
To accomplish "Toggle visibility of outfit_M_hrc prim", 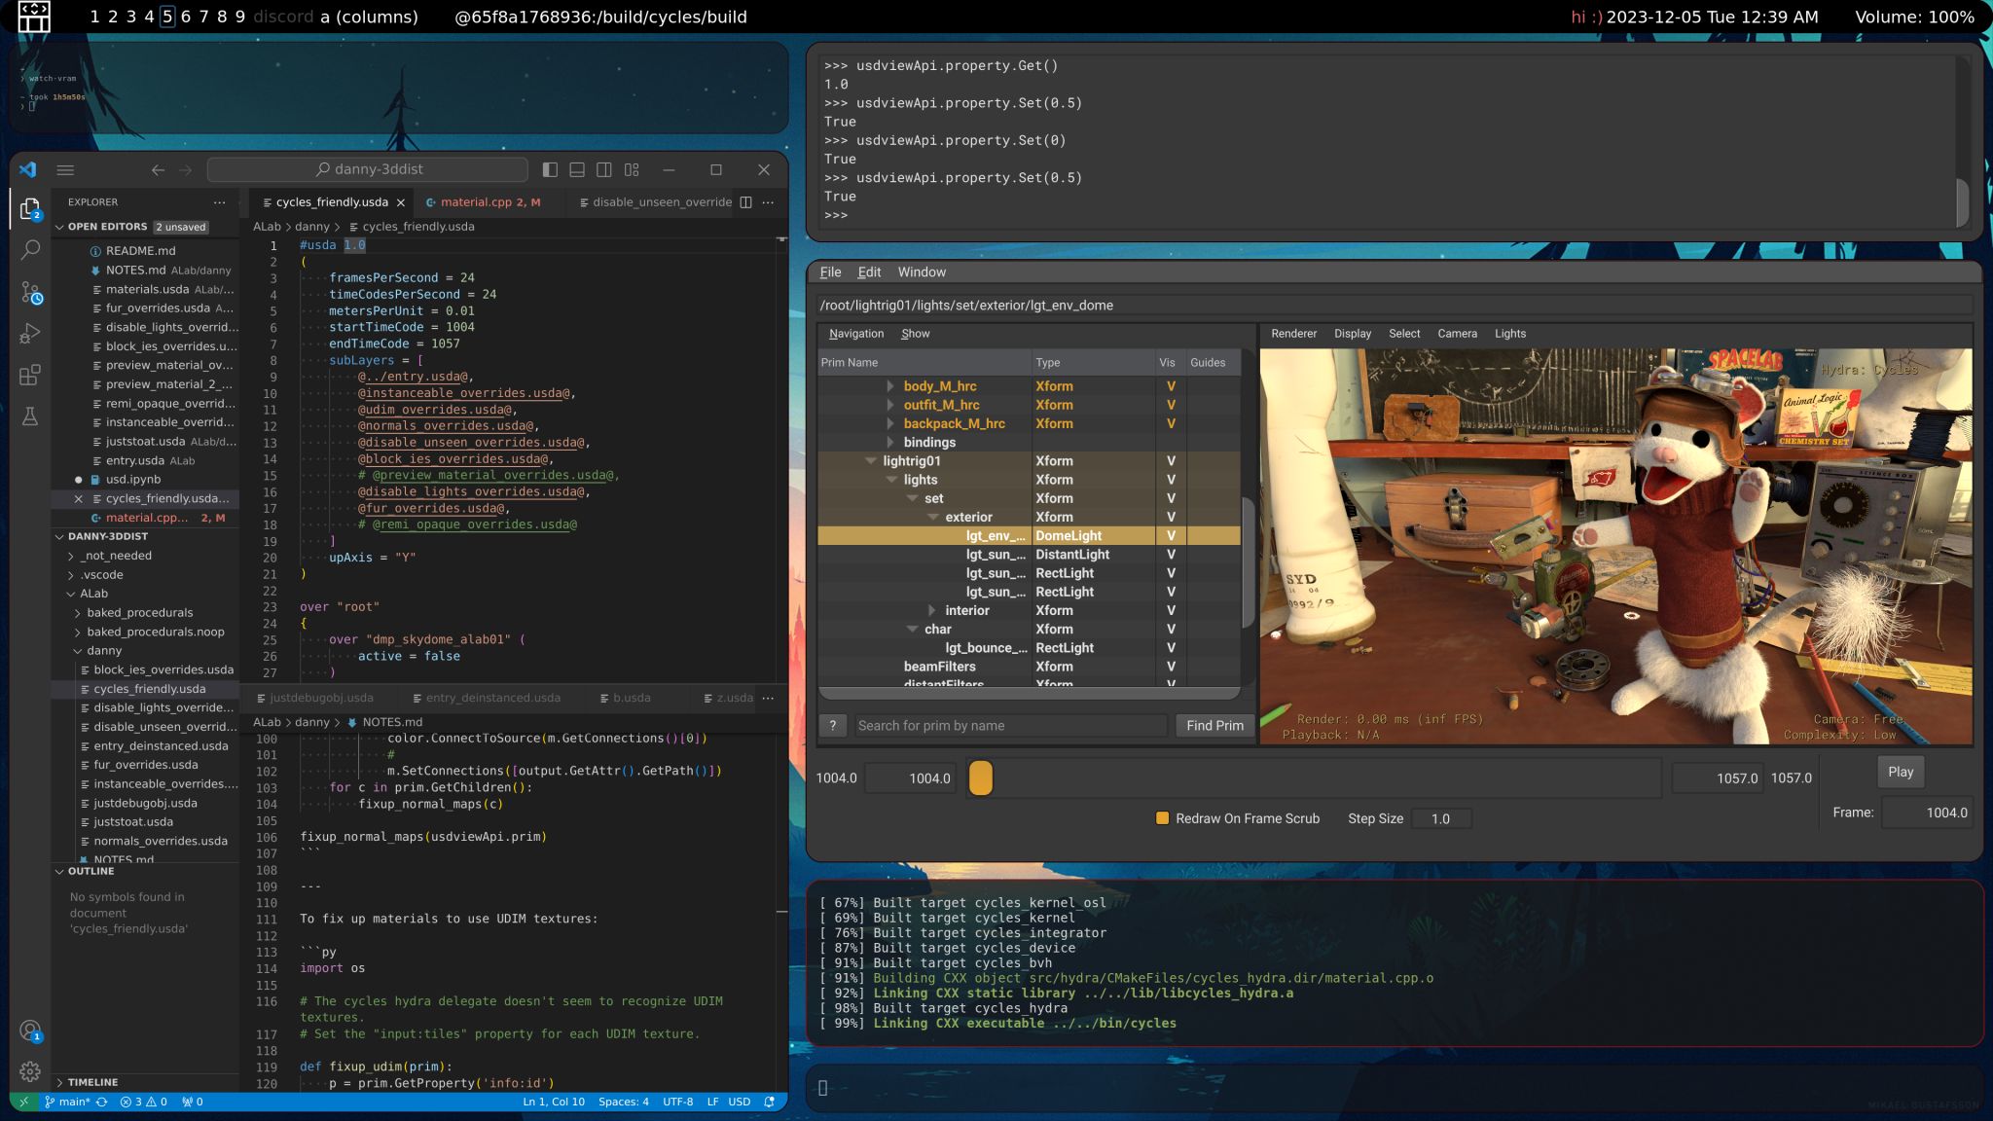I will click(1171, 405).
